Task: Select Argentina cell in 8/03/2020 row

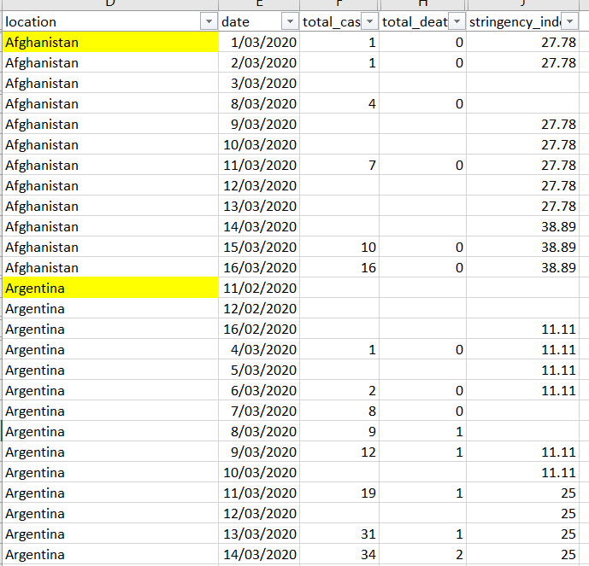Action: click(110, 431)
